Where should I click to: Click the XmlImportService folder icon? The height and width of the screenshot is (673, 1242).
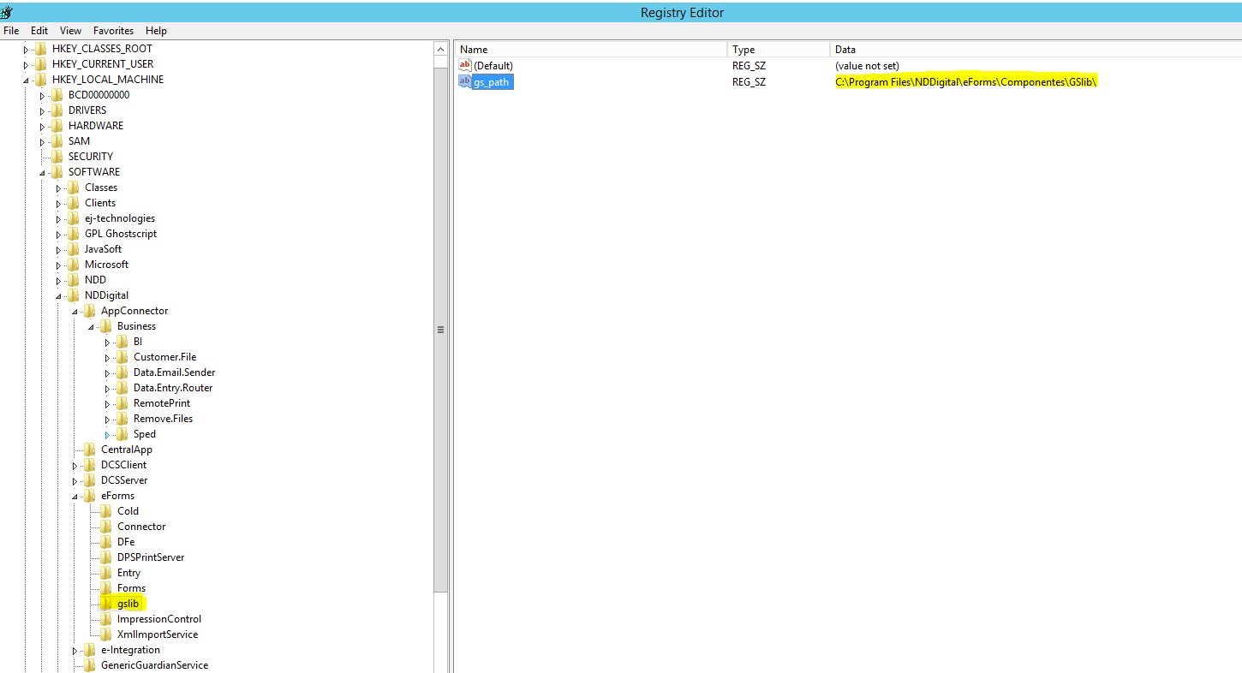(x=106, y=634)
